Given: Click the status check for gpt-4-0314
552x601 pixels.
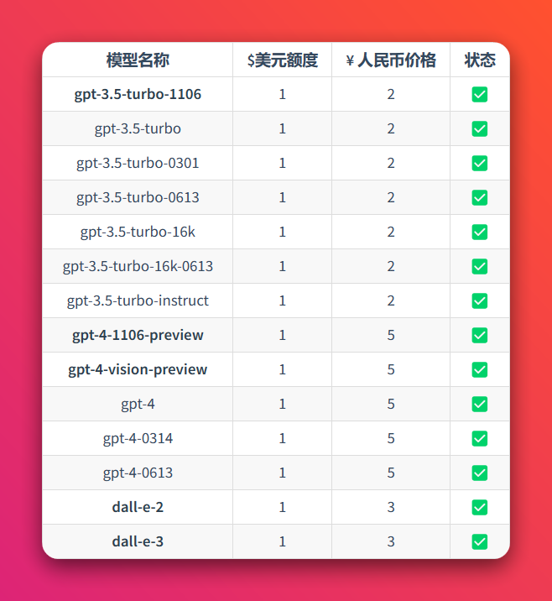Looking at the screenshot, I should click(480, 438).
